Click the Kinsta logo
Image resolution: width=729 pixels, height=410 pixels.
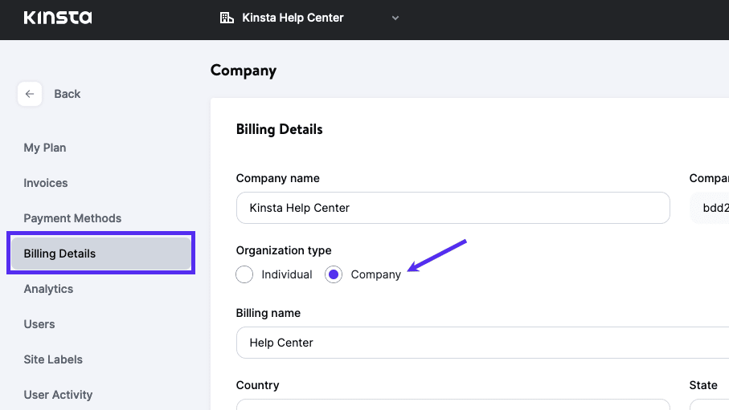click(x=58, y=18)
